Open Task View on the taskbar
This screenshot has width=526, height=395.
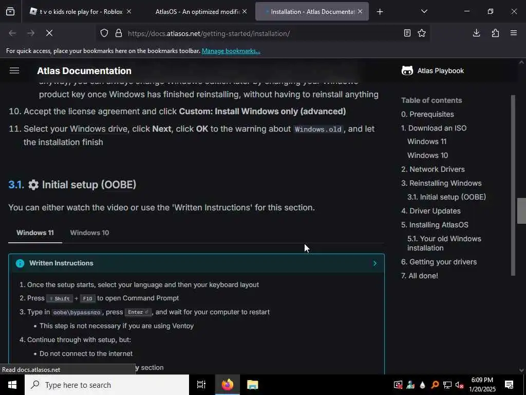201,385
